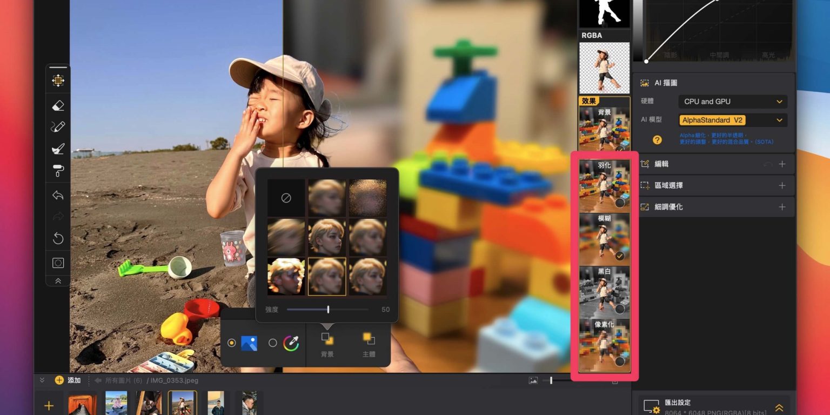The width and height of the screenshot is (830, 415).
Task: Switch to the 背景 background tab
Action: pyautogui.click(x=327, y=344)
